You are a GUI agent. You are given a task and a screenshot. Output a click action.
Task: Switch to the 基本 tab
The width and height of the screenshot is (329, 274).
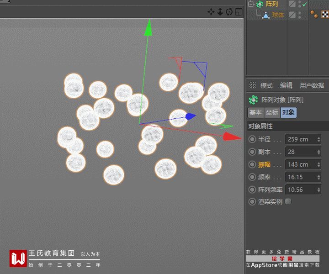coord(255,113)
